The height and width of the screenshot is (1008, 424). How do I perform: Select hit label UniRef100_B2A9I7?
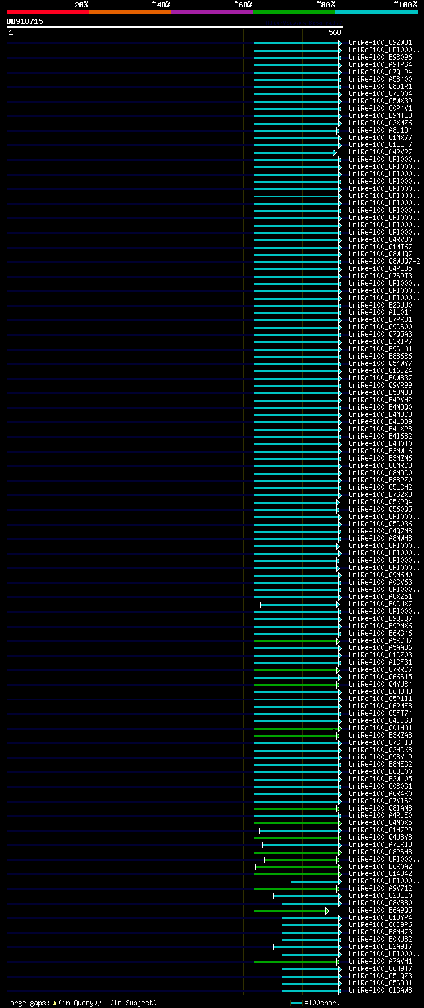[x=382, y=947]
